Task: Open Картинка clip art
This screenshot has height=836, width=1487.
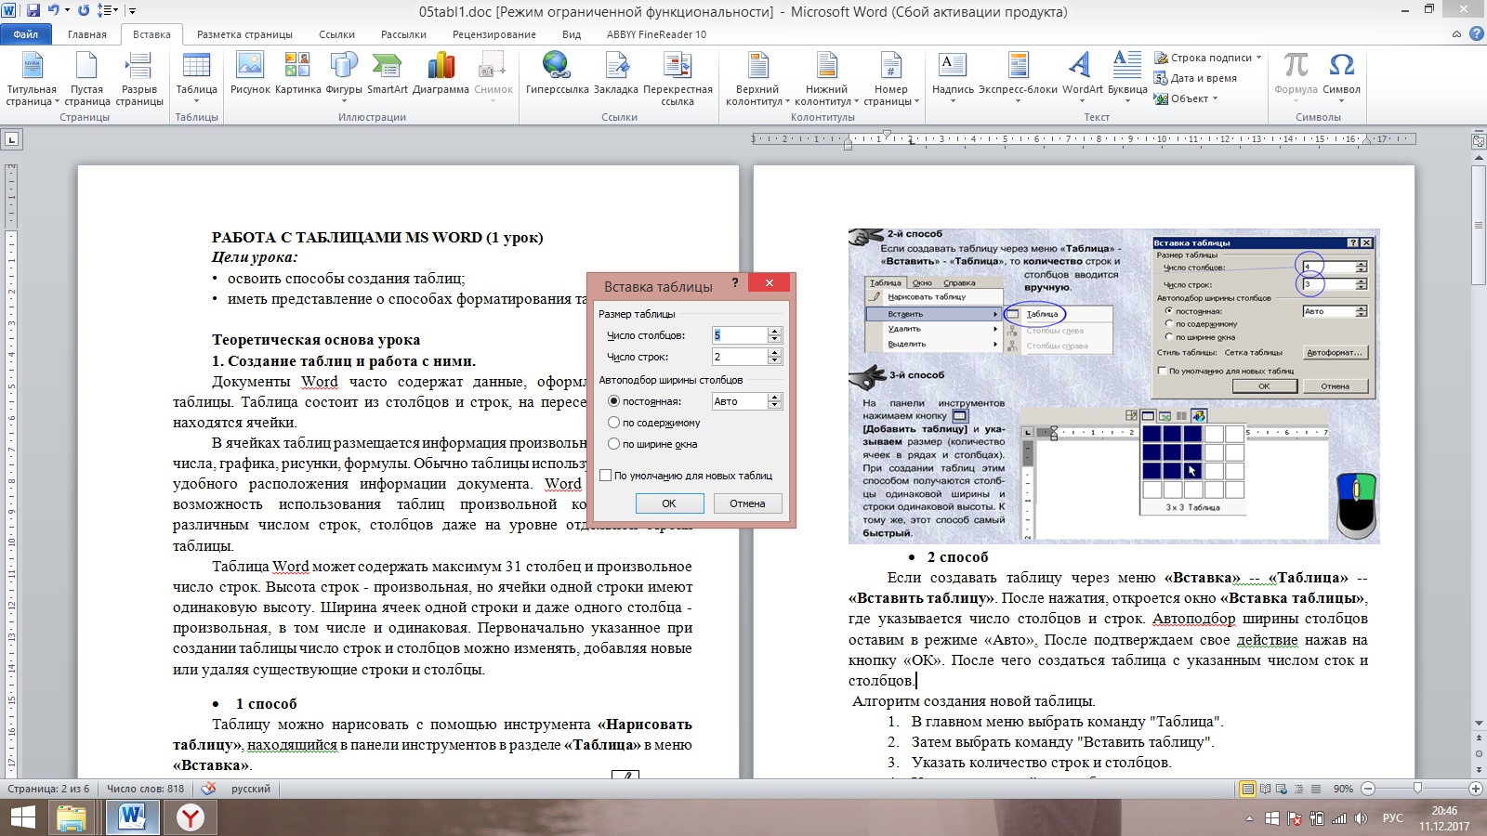Action: [x=297, y=74]
